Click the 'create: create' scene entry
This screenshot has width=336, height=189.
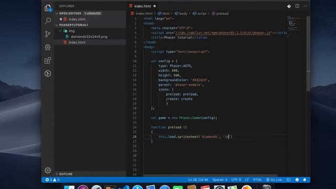pos(179,99)
